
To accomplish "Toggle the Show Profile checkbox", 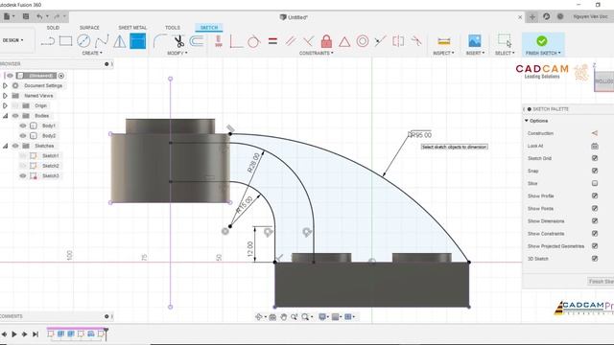I will pyautogui.click(x=595, y=195).
